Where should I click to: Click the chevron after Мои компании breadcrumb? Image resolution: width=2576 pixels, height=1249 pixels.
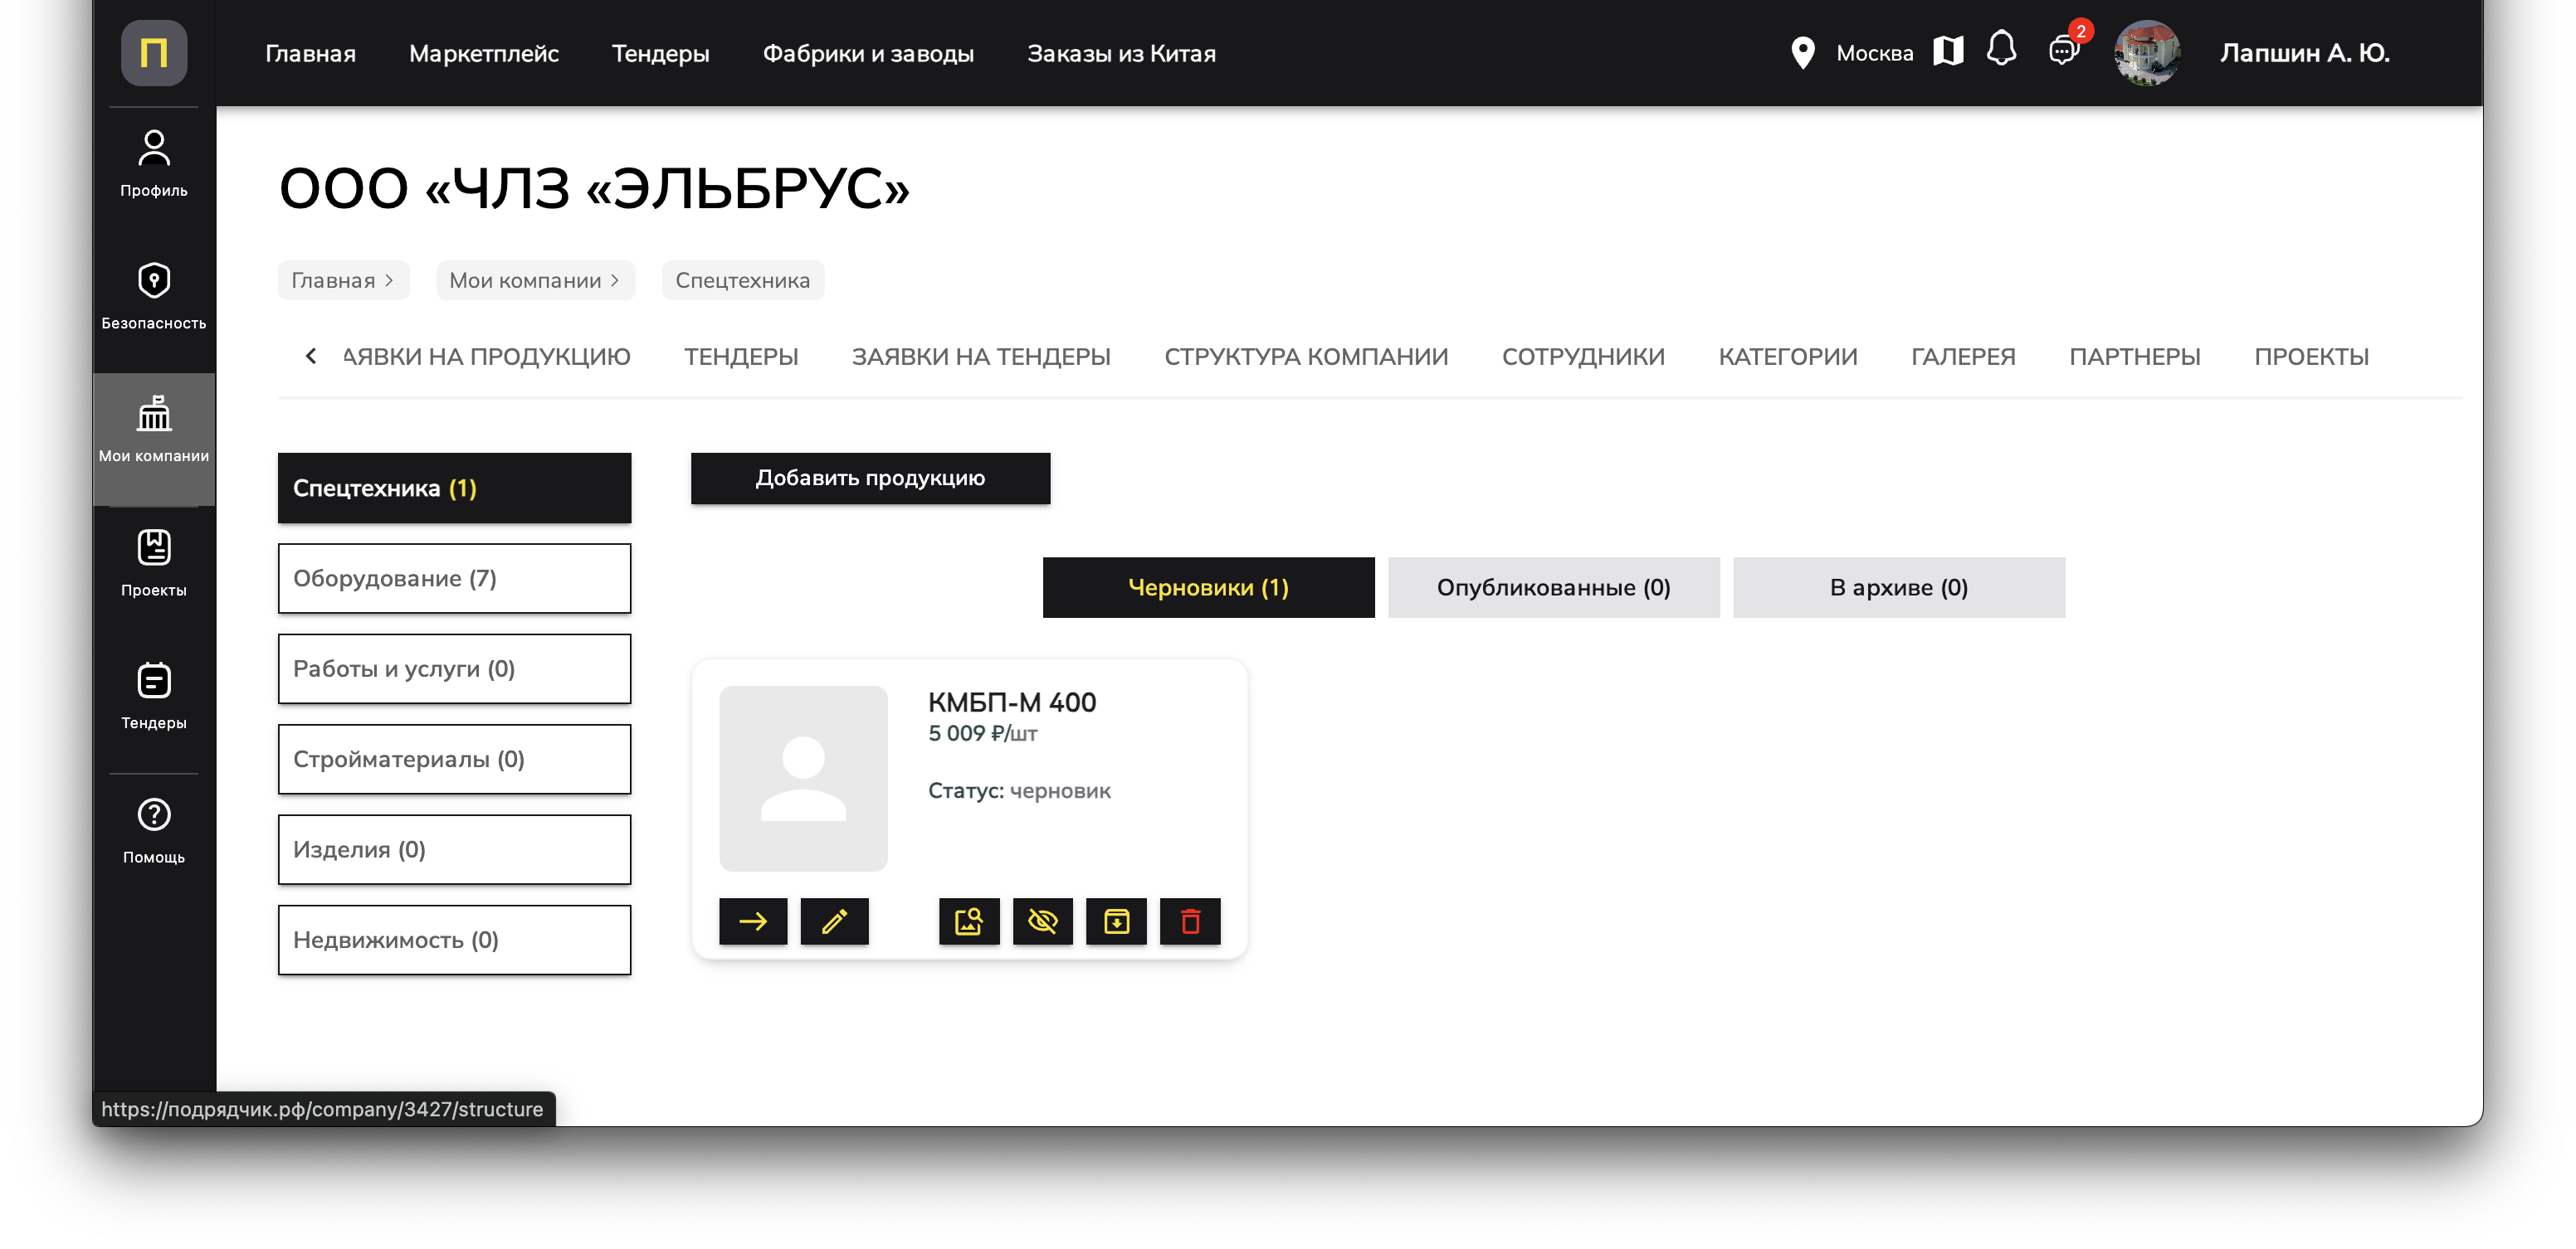[615, 281]
